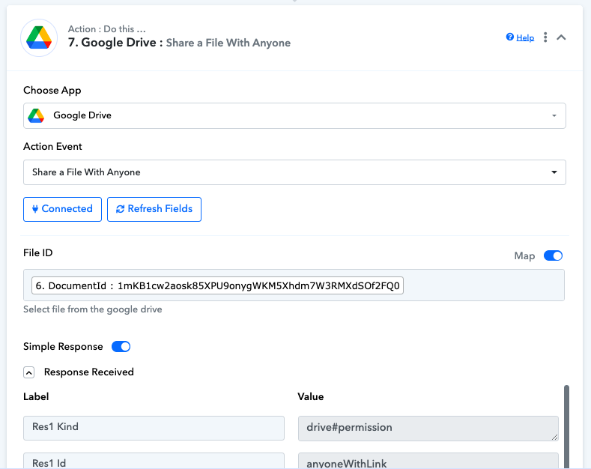Open the three-dot step options menu
Image resolution: width=591 pixels, height=469 pixels.
(545, 37)
